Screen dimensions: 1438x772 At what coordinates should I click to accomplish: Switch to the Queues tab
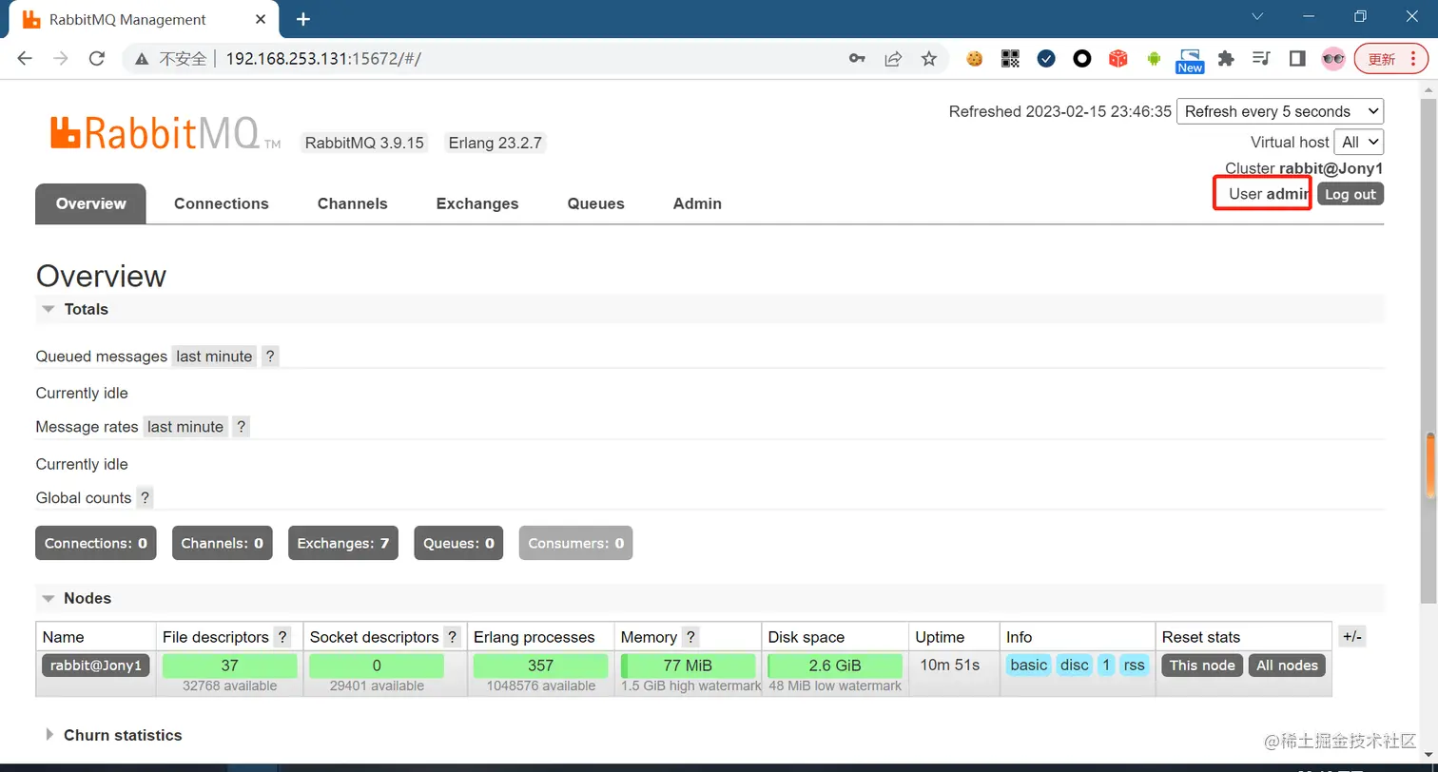click(x=596, y=203)
